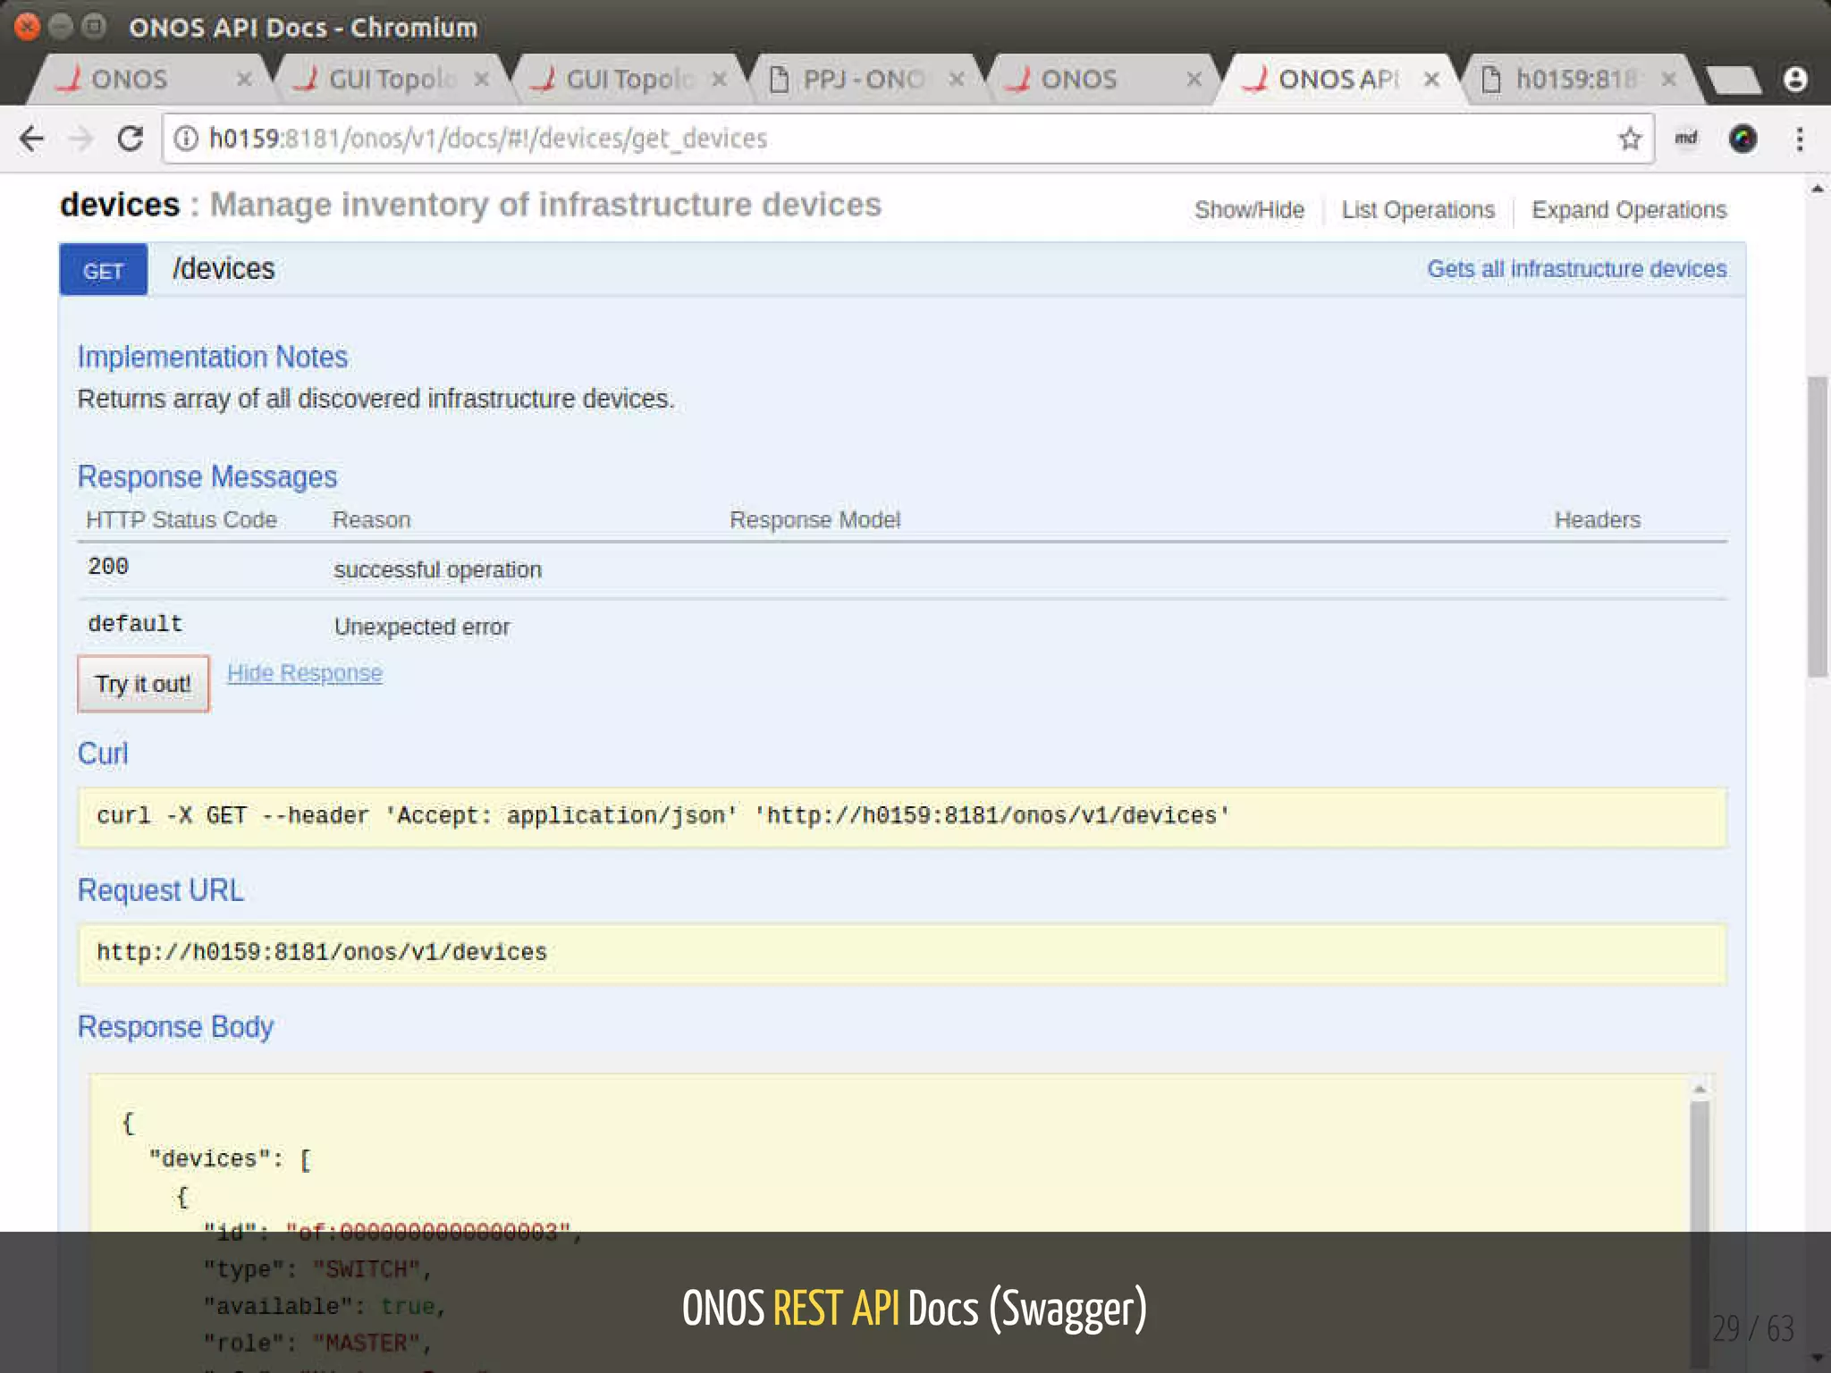This screenshot has width=1831, height=1373.
Task: Click page scrollbar up arrow
Action: coord(1817,189)
